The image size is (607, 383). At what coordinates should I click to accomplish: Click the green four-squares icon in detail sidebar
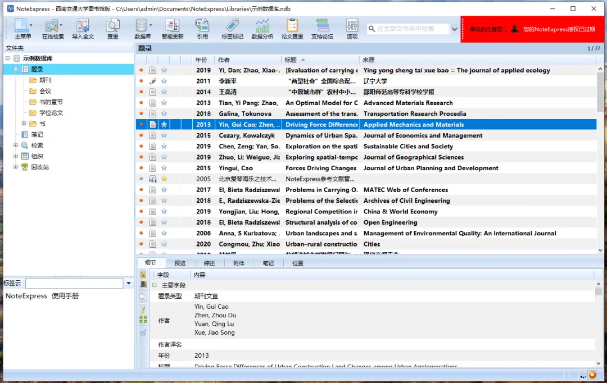point(143,320)
